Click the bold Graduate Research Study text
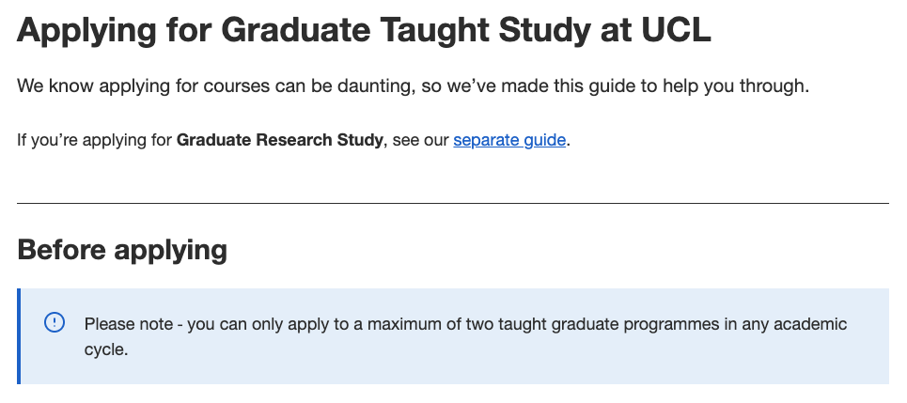This screenshot has height=403, width=907. tap(280, 141)
